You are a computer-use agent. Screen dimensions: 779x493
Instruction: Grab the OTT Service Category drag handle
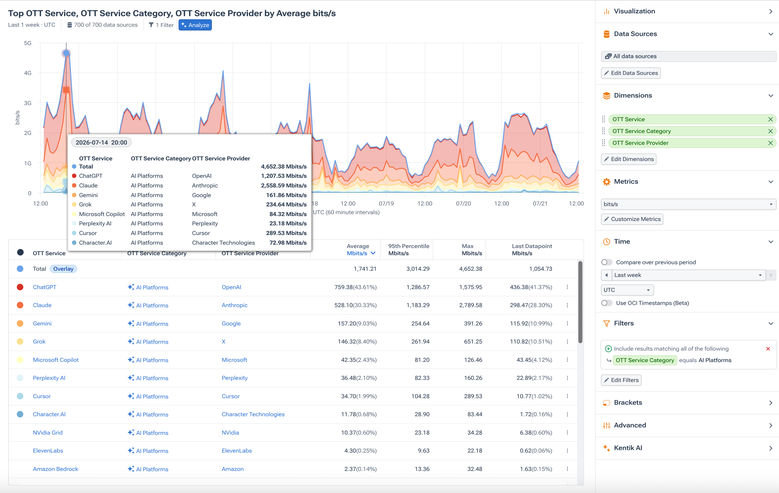click(x=603, y=131)
